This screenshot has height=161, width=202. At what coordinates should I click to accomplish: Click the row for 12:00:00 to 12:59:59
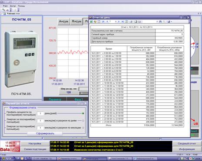click(x=137, y=89)
